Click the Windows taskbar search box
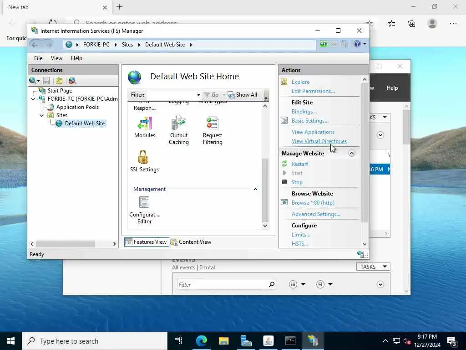 (95, 341)
